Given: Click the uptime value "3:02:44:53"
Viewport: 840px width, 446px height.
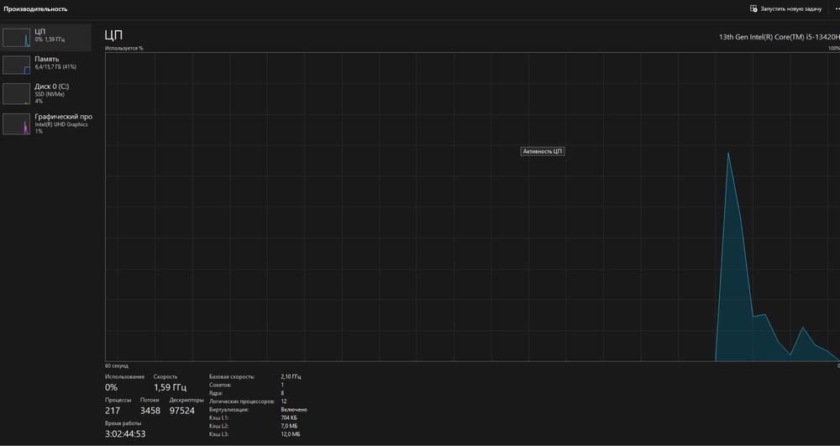Looking at the screenshot, I should tap(125, 433).
